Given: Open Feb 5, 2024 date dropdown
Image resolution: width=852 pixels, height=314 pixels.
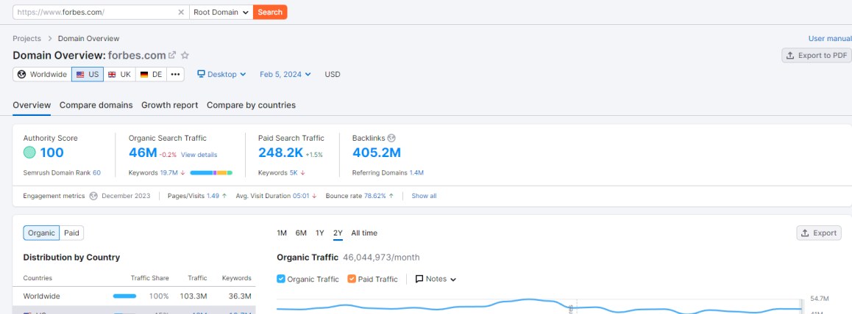Looking at the screenshot, I should (x=285, y=74).
